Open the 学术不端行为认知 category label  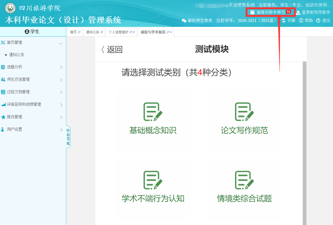point(153,199)
